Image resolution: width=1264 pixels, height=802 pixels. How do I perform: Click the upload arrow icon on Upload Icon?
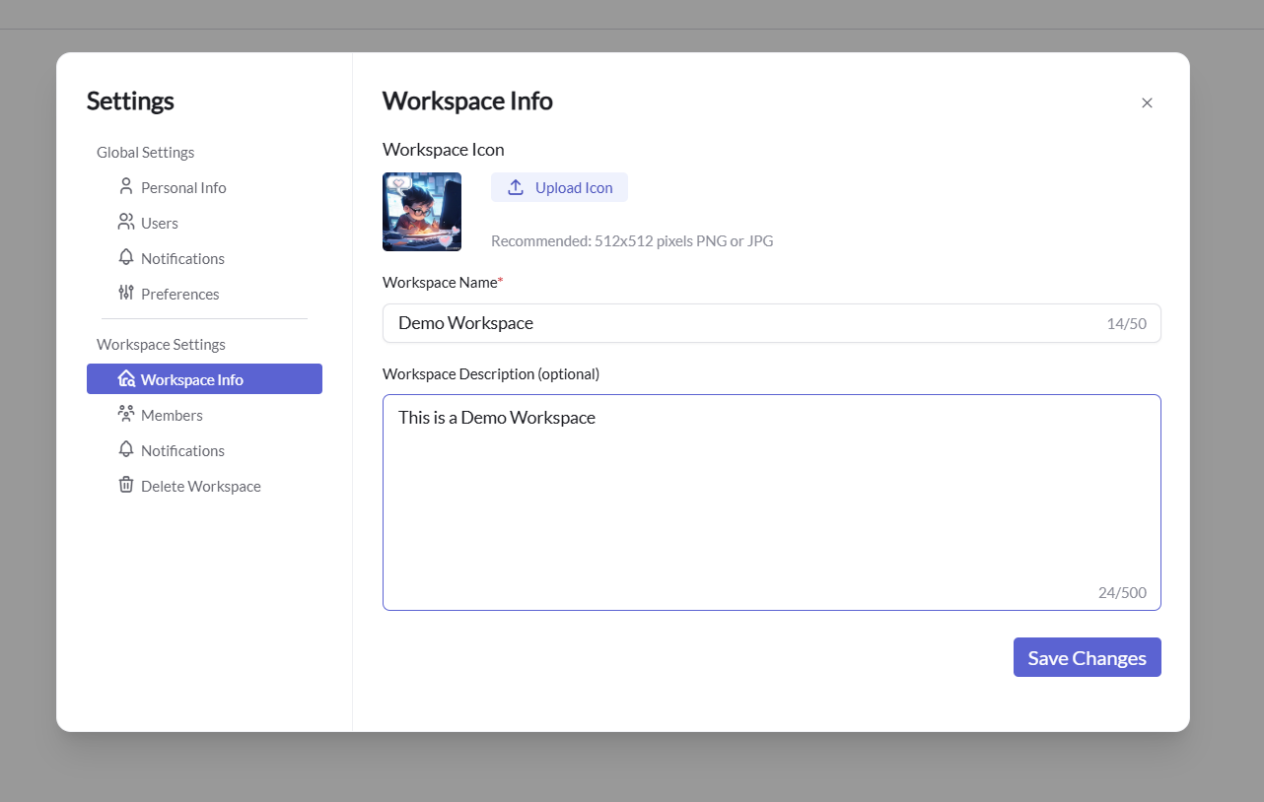(x=515, y=186)
